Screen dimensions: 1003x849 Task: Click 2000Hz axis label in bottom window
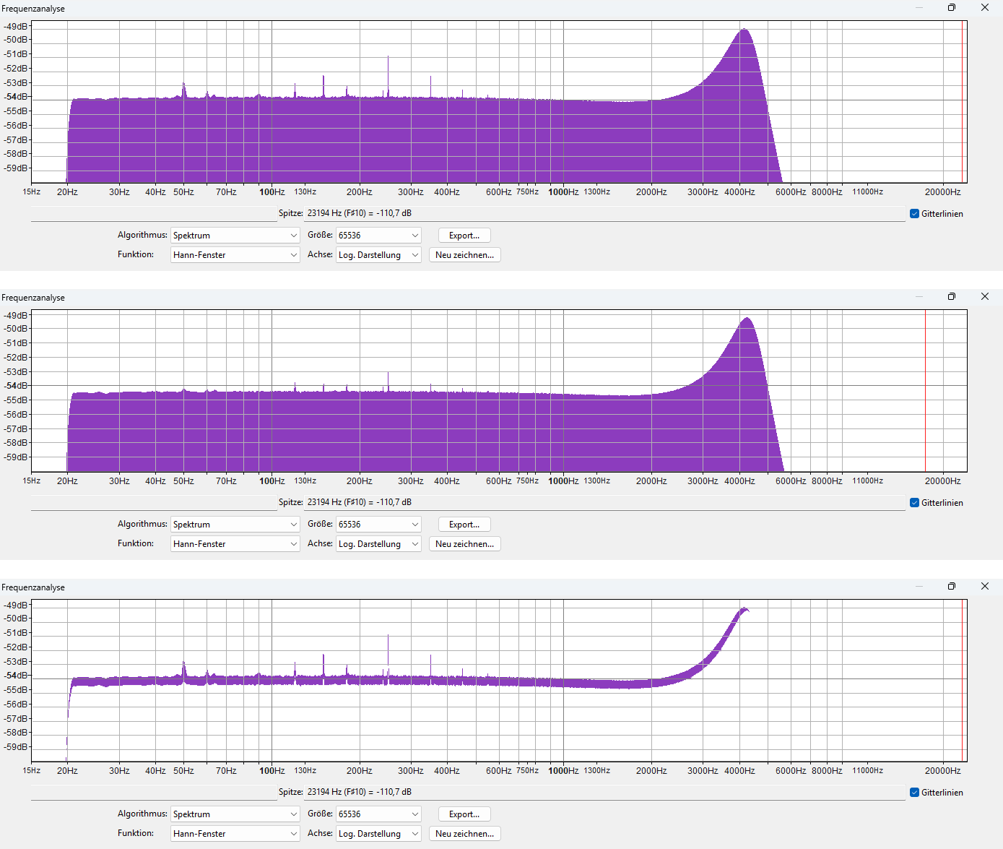click(651, 771)
